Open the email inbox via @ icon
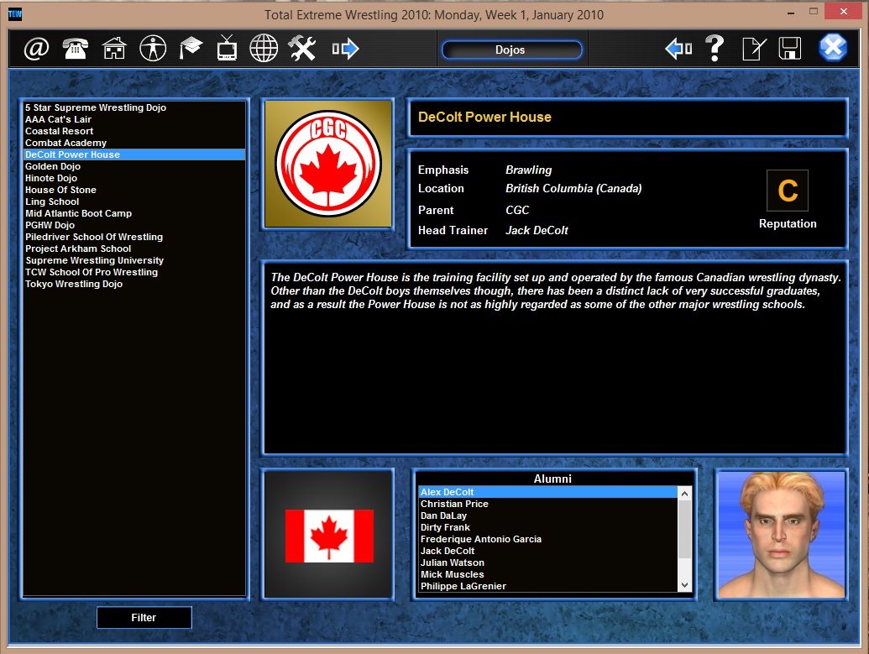 37,48
